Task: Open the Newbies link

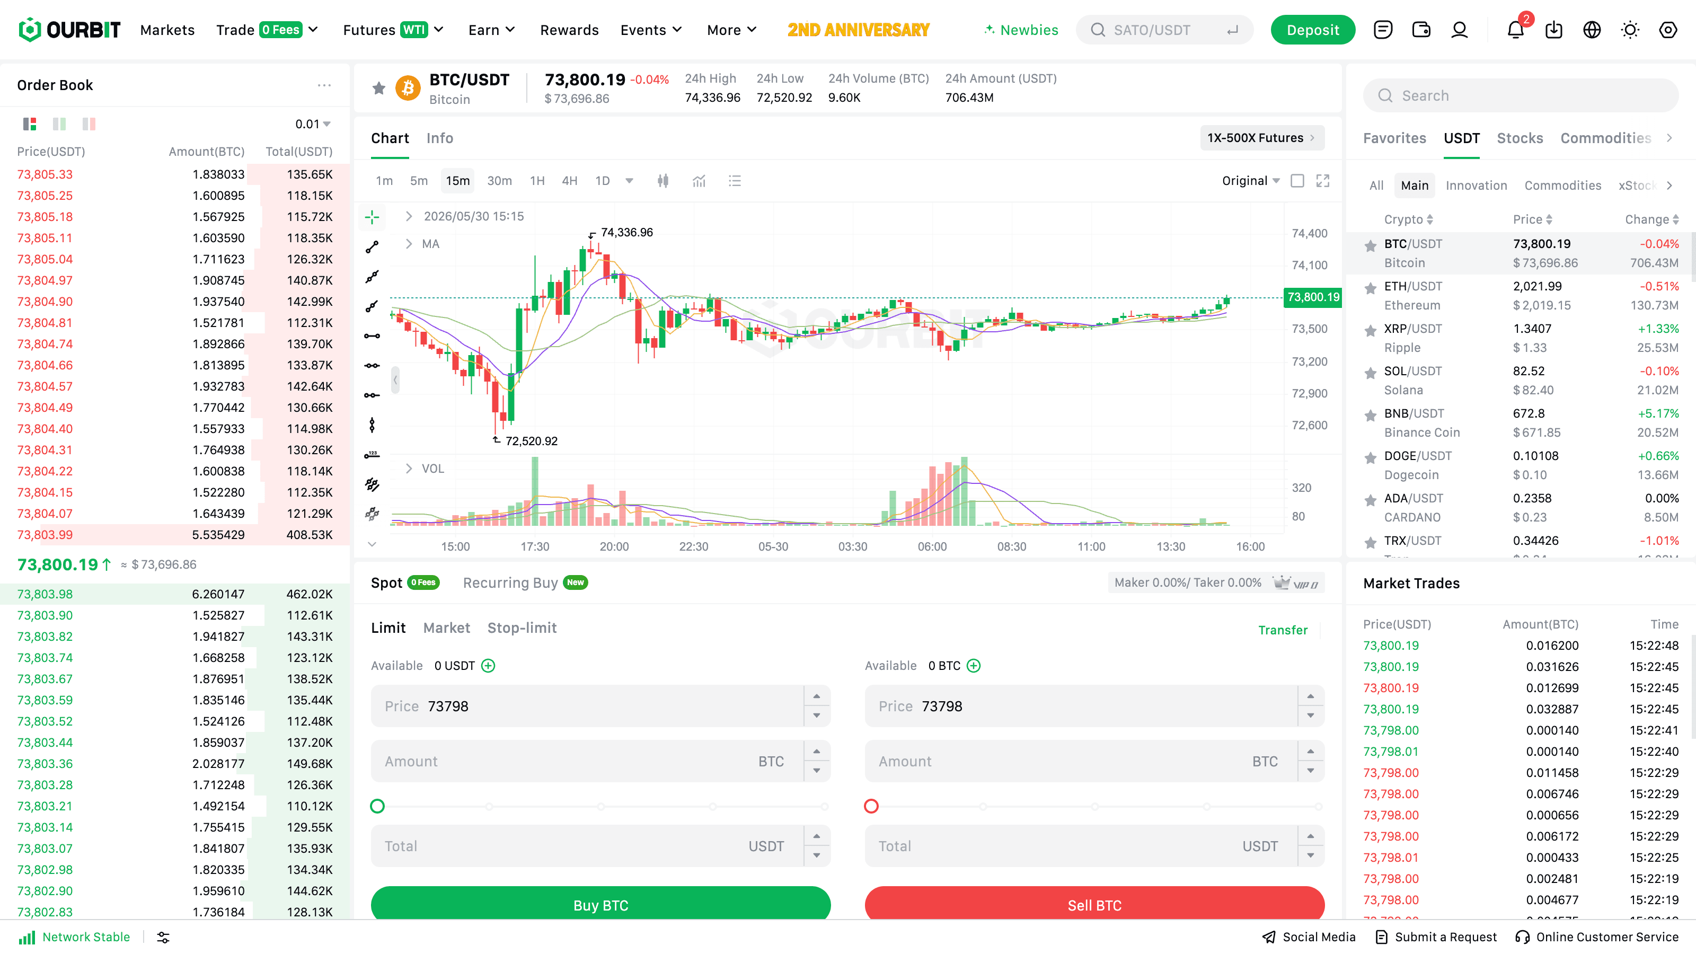Action: pyautogui.click(x=1020, y=30)
